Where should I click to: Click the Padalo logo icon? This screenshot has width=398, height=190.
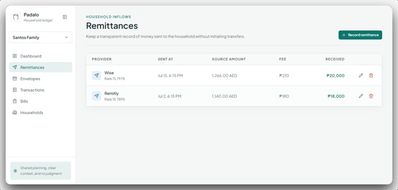tap(16, 17)
